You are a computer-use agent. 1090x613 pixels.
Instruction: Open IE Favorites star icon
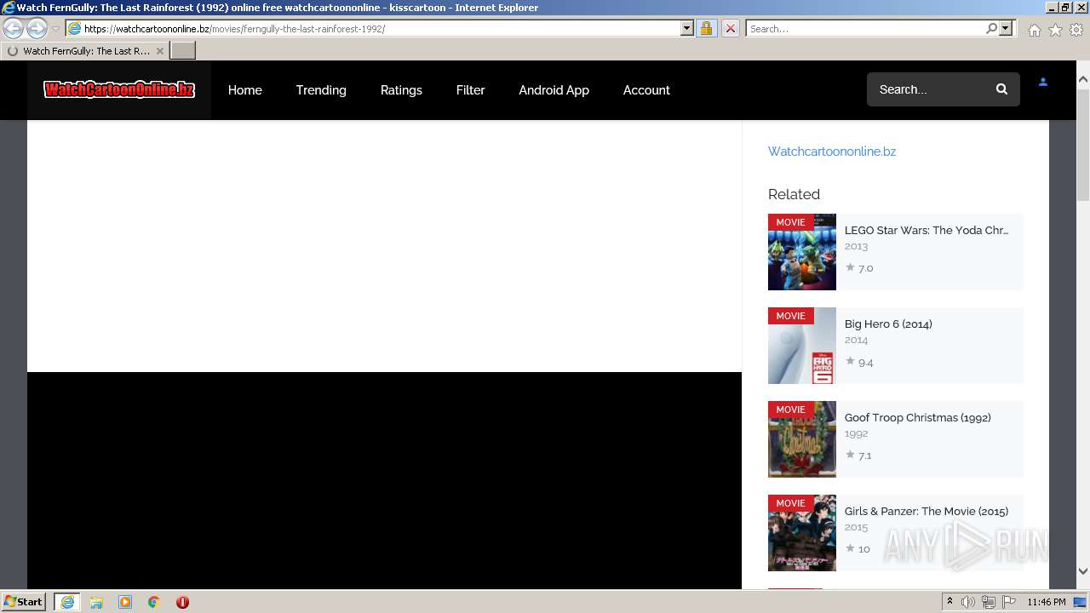(x=1055, y=30)
